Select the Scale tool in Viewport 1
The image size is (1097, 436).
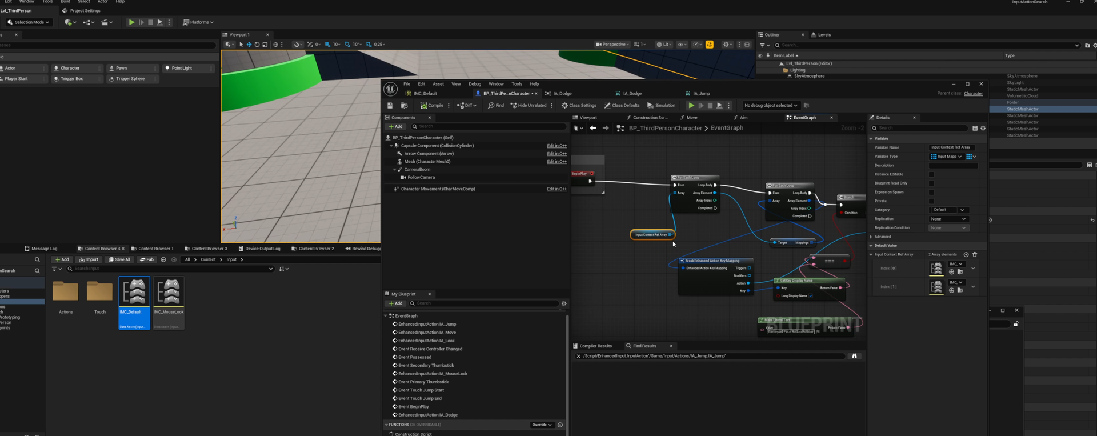(x=265, y=44)
